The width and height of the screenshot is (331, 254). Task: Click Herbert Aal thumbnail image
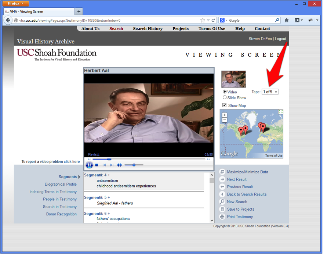pos(233,79)
